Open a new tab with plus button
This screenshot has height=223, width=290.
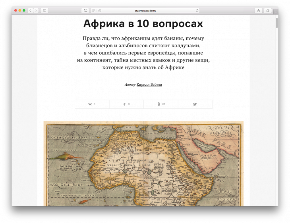[276, 12]
